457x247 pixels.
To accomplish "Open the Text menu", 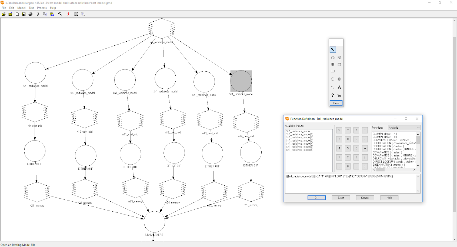I will click(x=31, y=8).
